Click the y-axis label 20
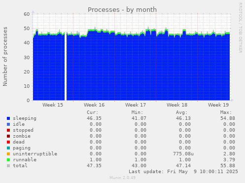The image size is (245, 183). [x=27, y=72]
